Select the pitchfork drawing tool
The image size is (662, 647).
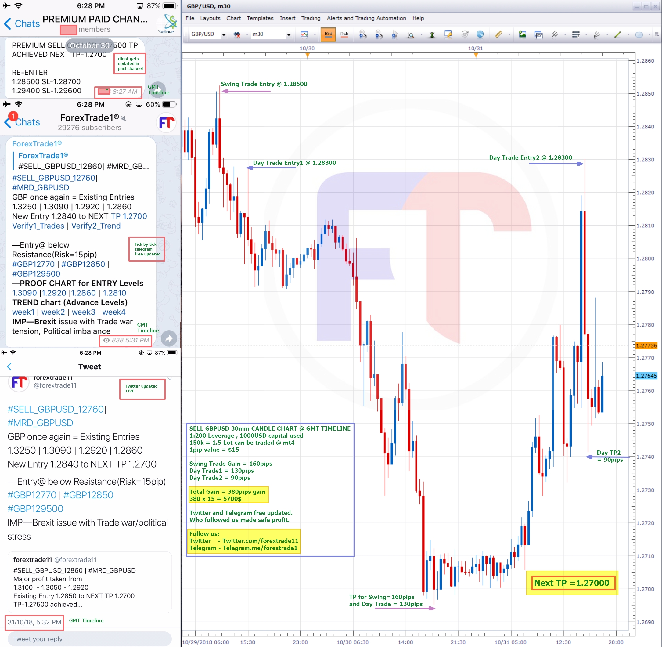pyautogui.click(x=555, y=34)
